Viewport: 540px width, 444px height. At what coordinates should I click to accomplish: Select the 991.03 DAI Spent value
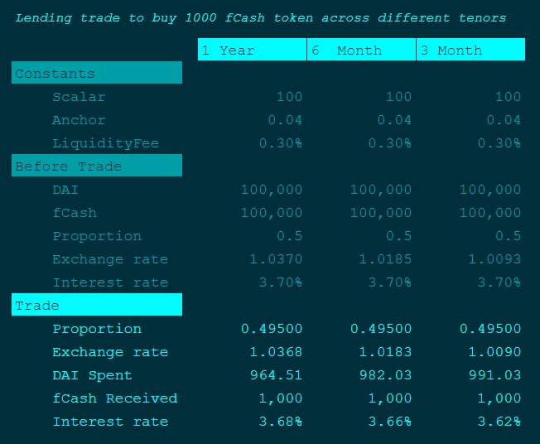pos(494,375)
